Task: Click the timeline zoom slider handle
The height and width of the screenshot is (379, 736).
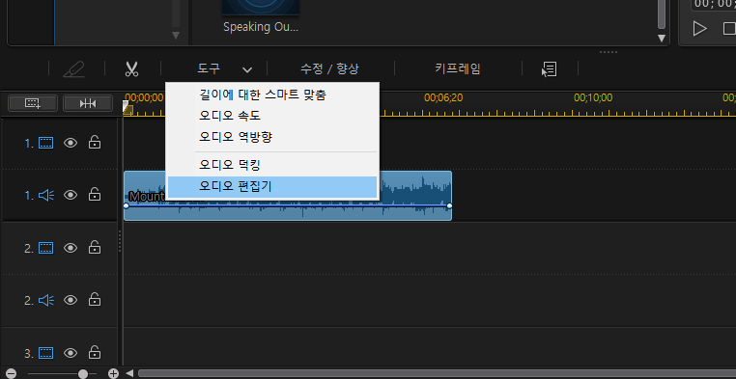Action: [x=83, y=373]
